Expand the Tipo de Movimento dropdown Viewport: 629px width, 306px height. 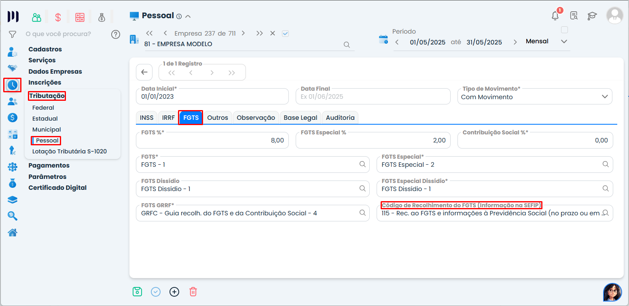tap(605, 97)
